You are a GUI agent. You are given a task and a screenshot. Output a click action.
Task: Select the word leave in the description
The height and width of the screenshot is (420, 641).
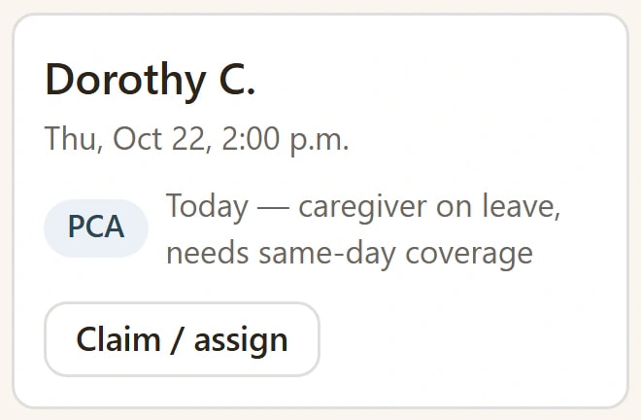click(522, 206)
